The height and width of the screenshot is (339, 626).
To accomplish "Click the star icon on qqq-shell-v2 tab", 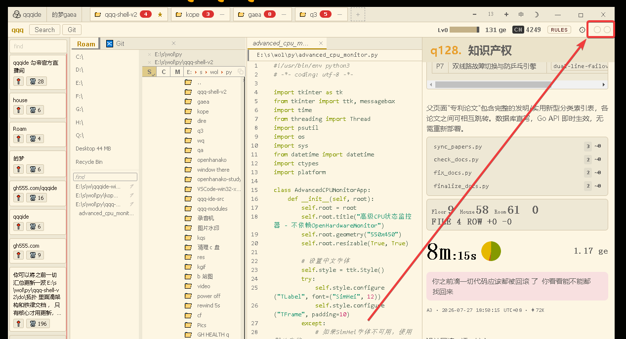I will point(160,15).
